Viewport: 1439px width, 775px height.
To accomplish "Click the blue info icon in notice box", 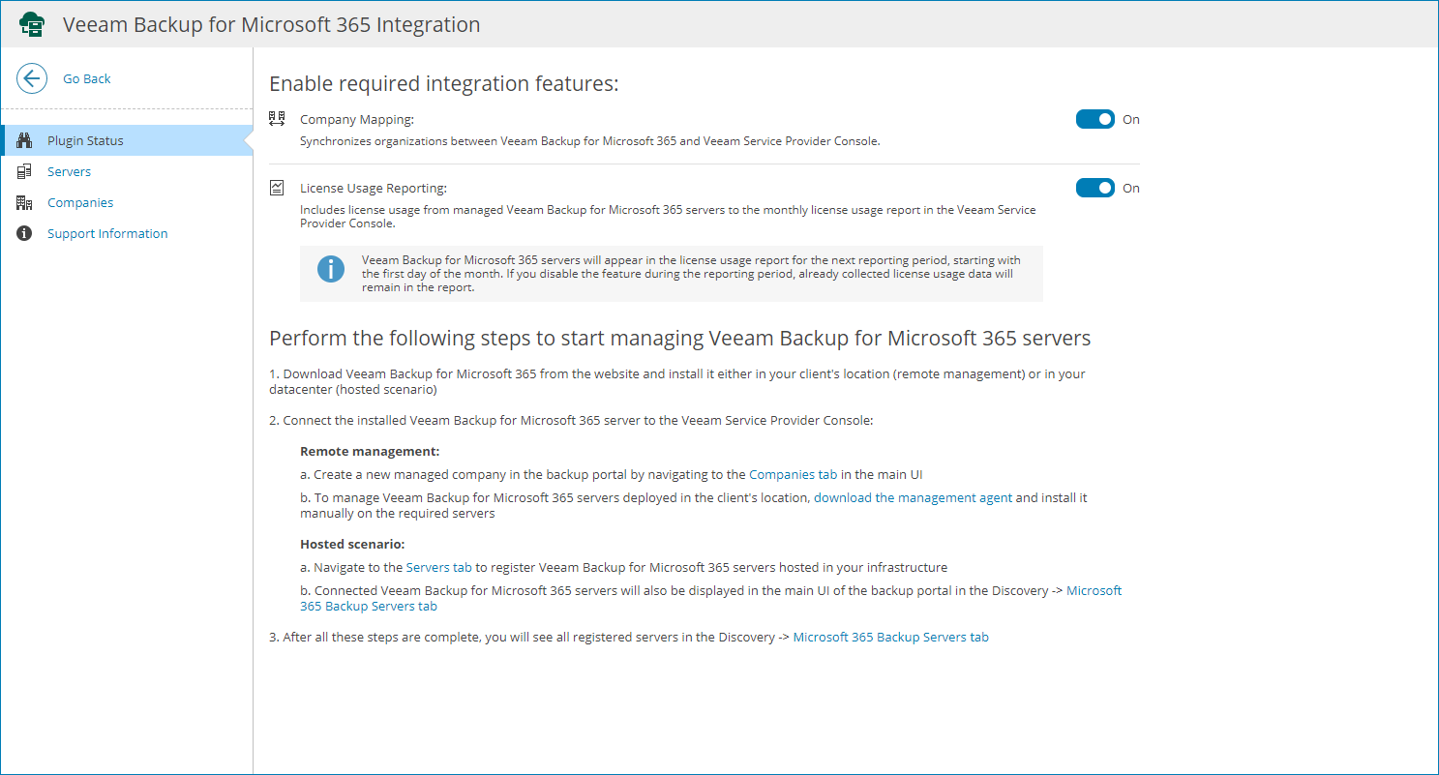I will pos(331,269).
